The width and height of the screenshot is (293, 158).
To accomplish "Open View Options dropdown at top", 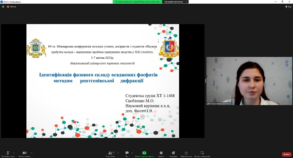I will point(175,2).
